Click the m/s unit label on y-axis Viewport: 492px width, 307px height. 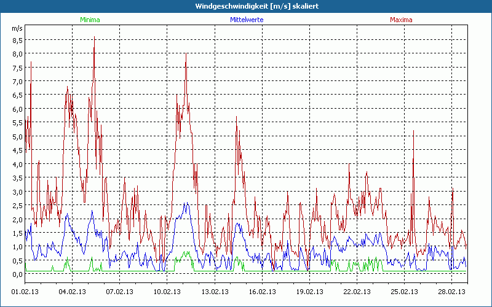[x=17, y=28]
